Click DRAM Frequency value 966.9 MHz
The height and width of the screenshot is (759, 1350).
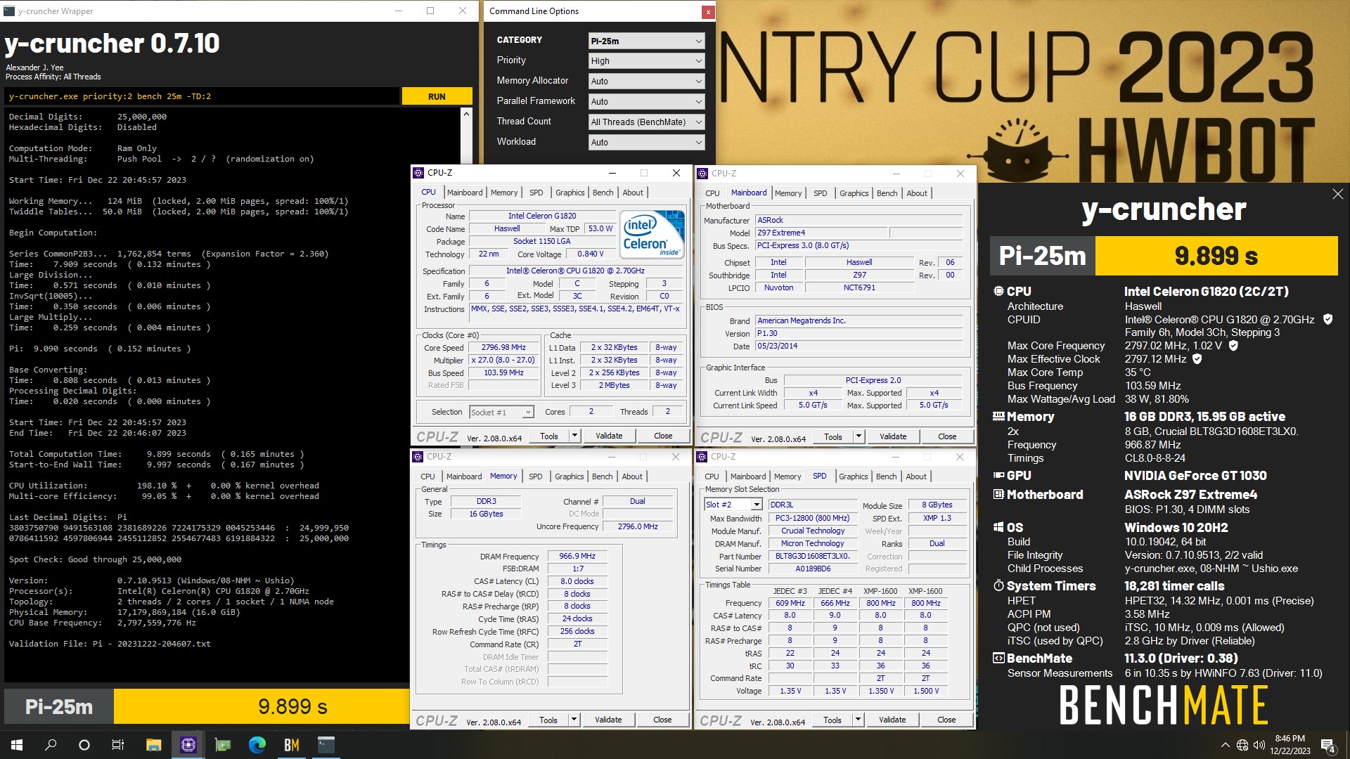tap(577, 556)
